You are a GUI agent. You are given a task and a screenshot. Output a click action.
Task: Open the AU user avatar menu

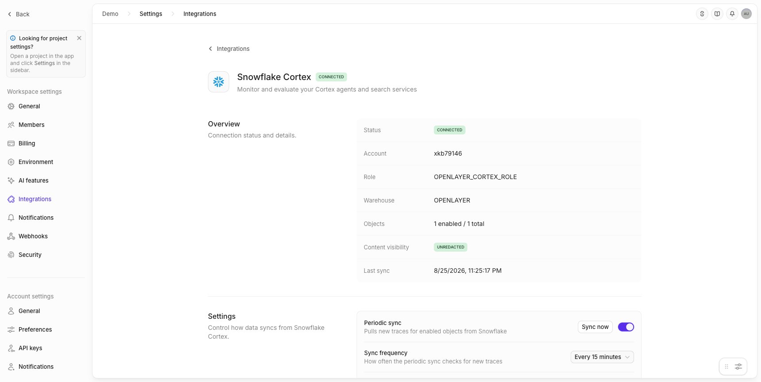[x=746, y=14]
